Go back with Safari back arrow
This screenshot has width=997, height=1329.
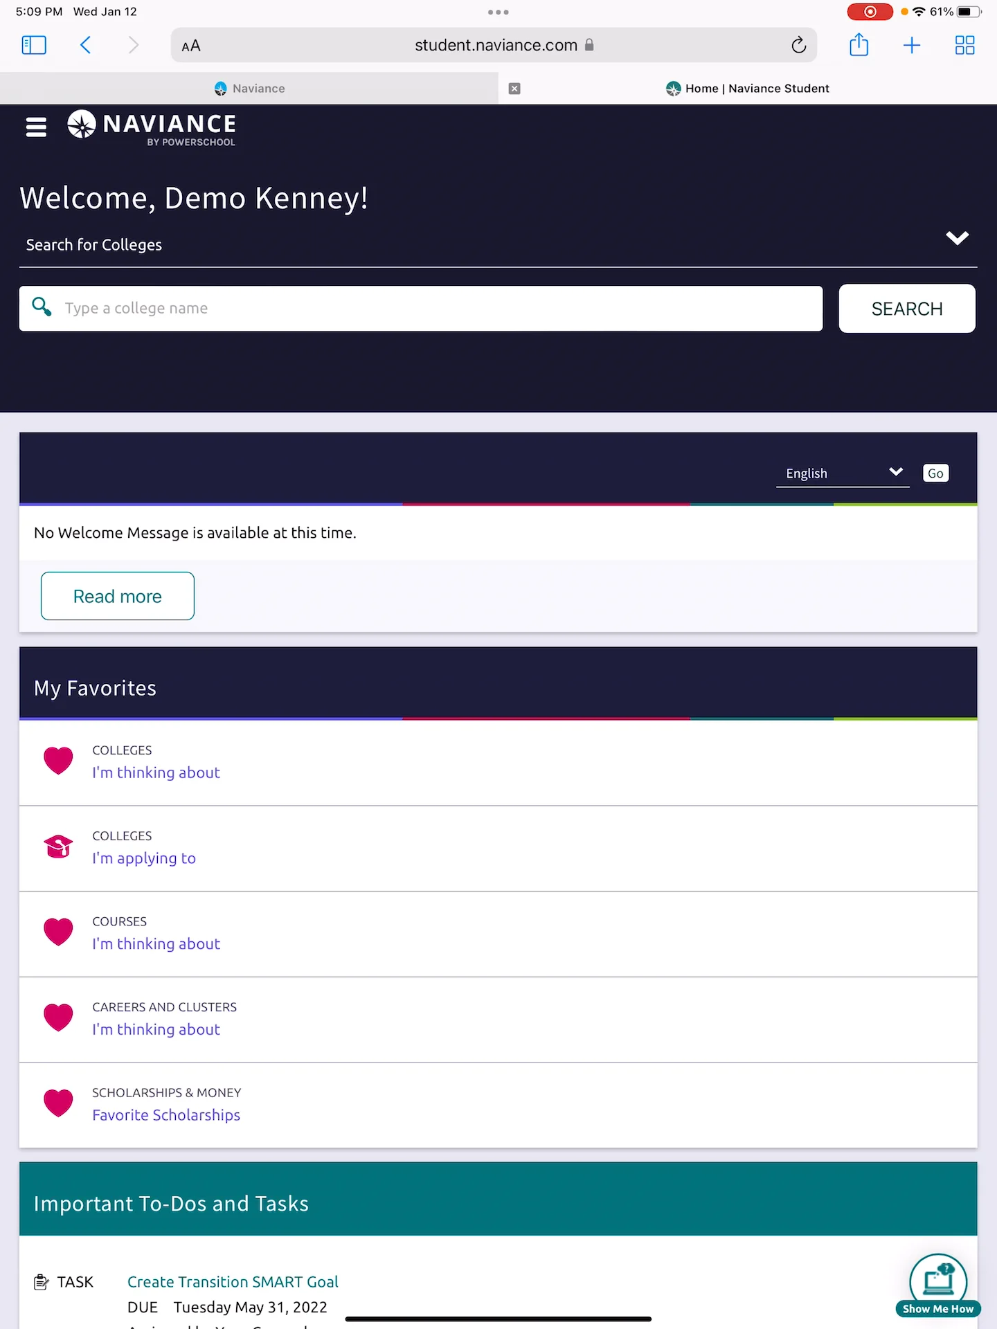click(86, 45)
